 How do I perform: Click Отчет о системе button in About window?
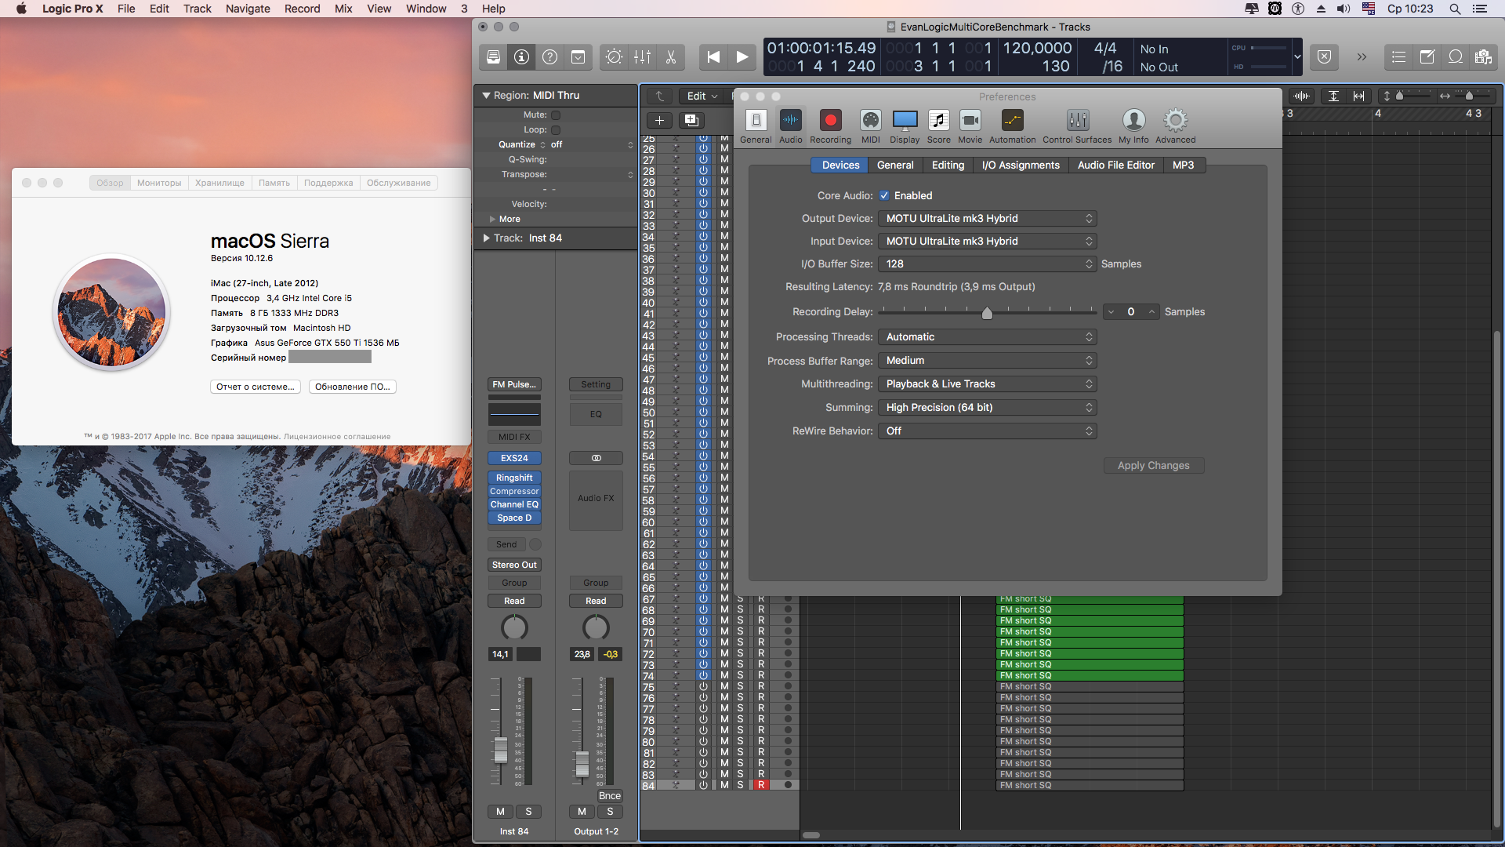[x=256, y=387]
